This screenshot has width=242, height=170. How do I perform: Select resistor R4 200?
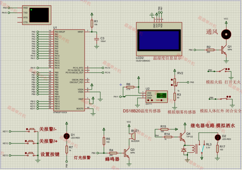pyautogui.click(x=113, y=153)
